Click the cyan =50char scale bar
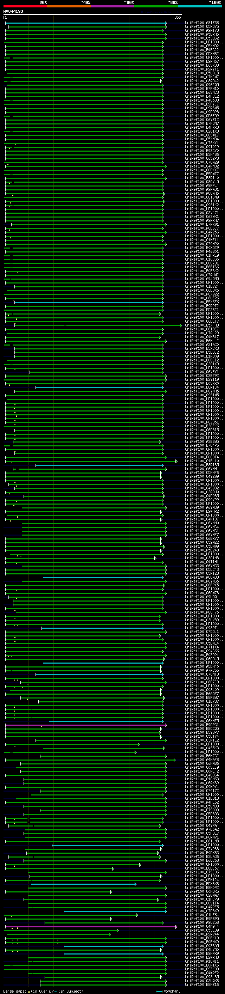The height and width of the screenshot is (994, 225). pyautogui.click(x=159, y=991)
